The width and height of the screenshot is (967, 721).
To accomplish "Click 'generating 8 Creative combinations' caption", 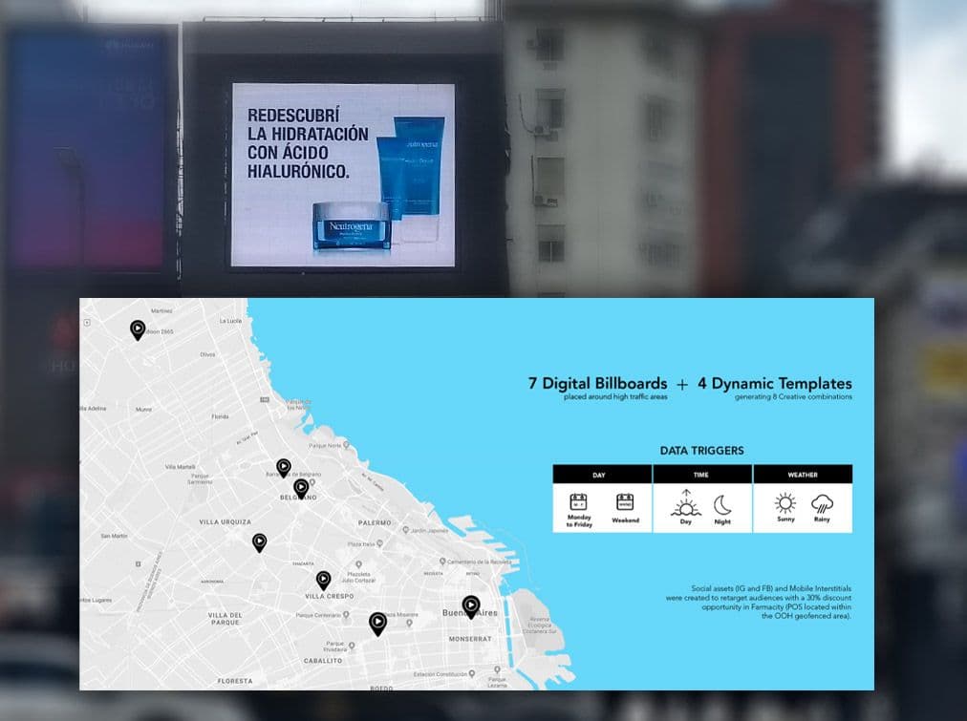I will [793, 397].
